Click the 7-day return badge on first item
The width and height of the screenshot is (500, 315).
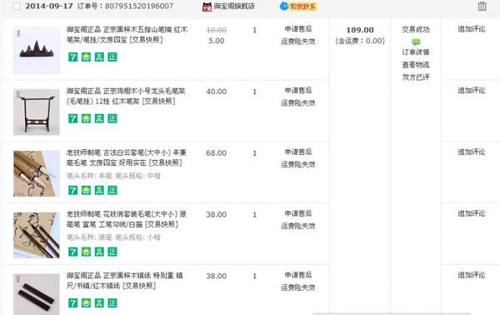click(x=72, y=57)
